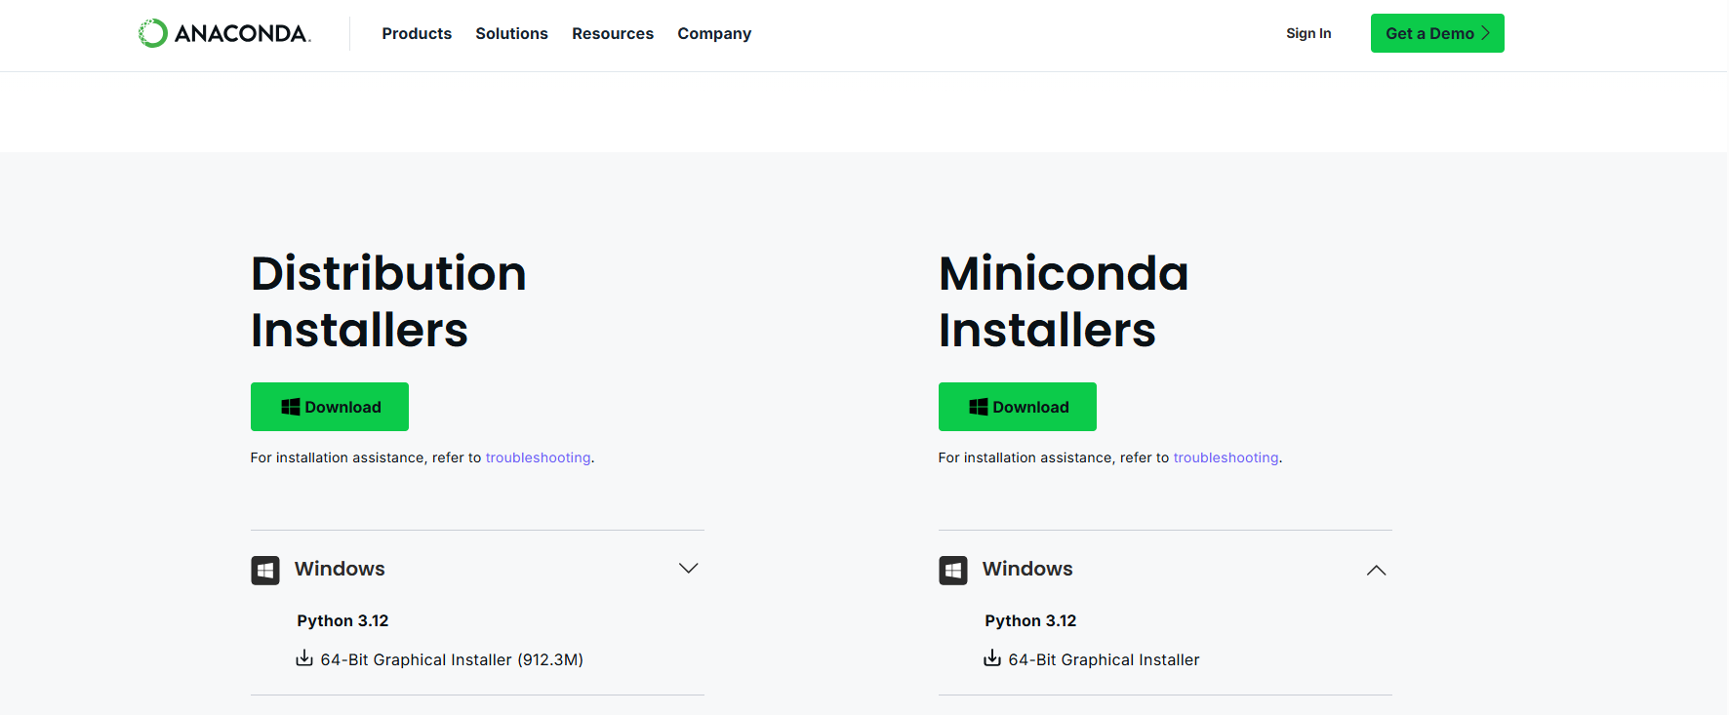Click download icon beside 912.3M installer
Screen dimensions: 1729x715
[x=304, y=658]
